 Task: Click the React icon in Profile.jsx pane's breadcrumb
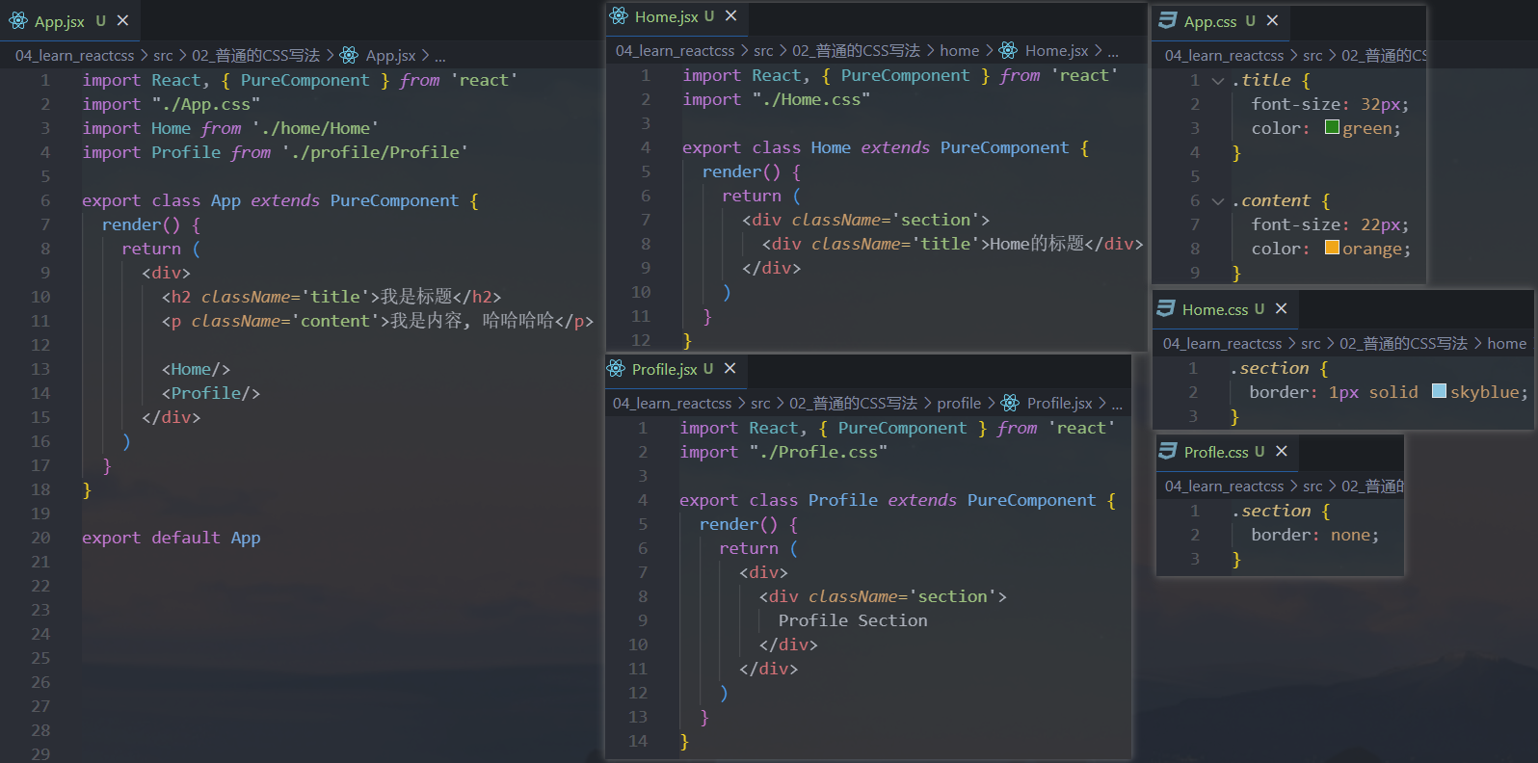1010,403
